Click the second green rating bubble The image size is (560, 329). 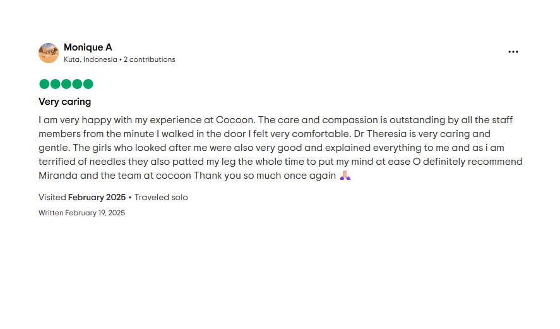coord(56,84)
